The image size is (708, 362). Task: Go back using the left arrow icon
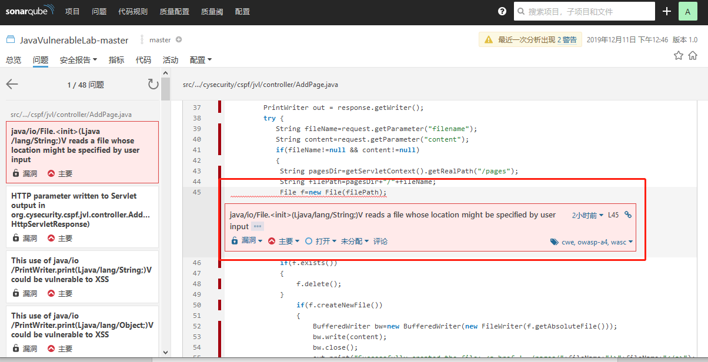12,84
